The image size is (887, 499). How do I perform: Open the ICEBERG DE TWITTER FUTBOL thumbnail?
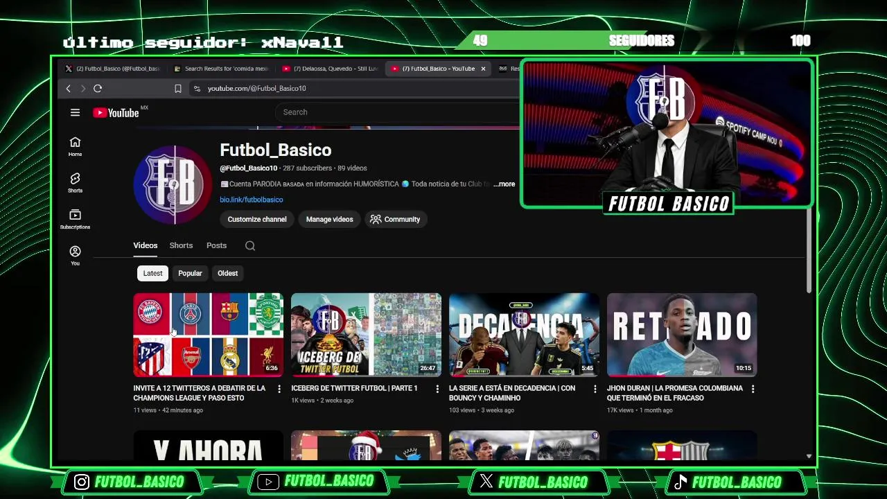point(366,335)
